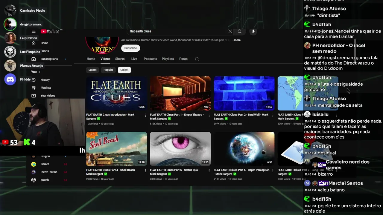Open Part 2 Byrd Wall title link

[x=241, y=116]
